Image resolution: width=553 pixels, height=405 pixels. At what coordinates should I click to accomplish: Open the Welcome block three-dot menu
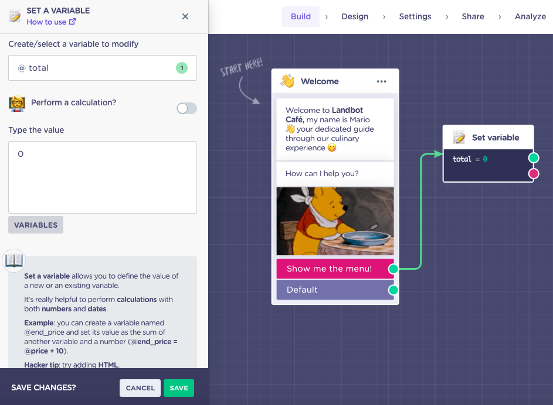[x=381, y=81]
